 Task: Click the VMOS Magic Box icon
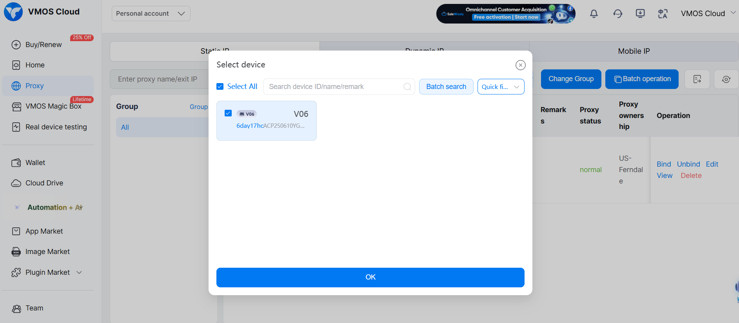[16, 107]
